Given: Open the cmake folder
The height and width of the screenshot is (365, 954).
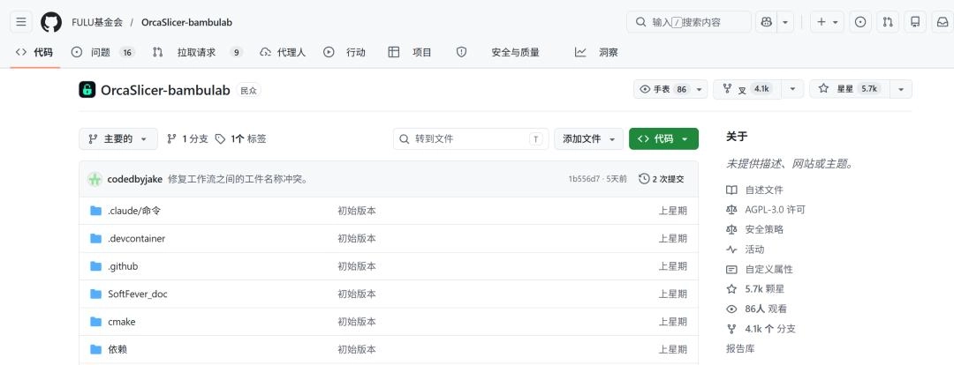Looking at the screenshot, I should 122,322.
